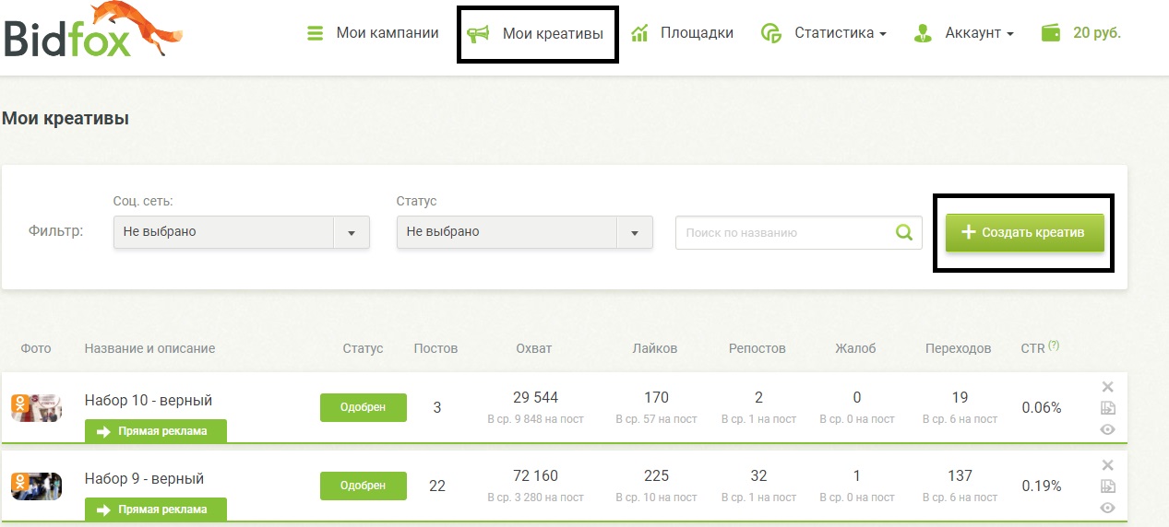Sort by Лайков column header
Screen dimensions: 1169x527
coord(655,348)
